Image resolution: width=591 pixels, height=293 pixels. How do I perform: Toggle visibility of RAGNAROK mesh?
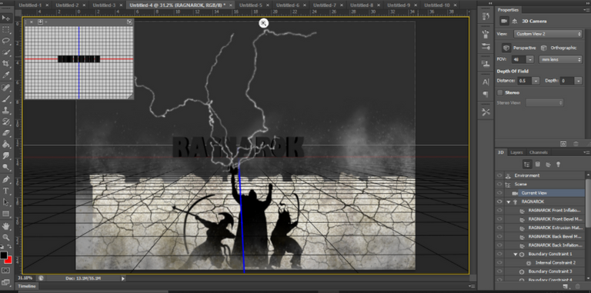click(x=499, y=201)
